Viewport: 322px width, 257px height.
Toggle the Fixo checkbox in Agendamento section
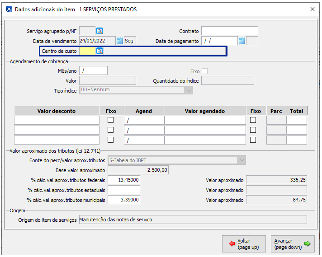[205, 71]
